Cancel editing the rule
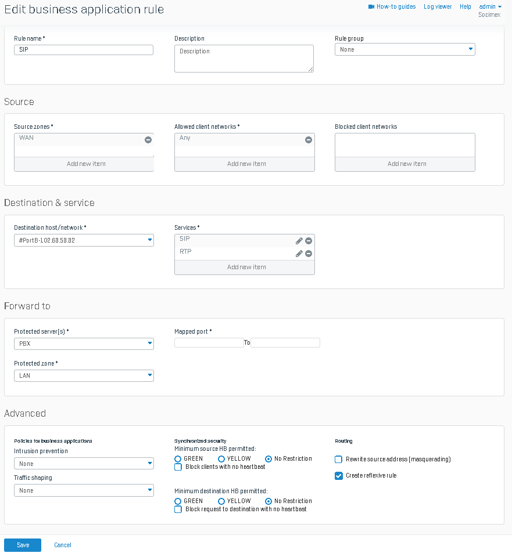The width and height of the screenshot is (512, 553). coord(63,545)
